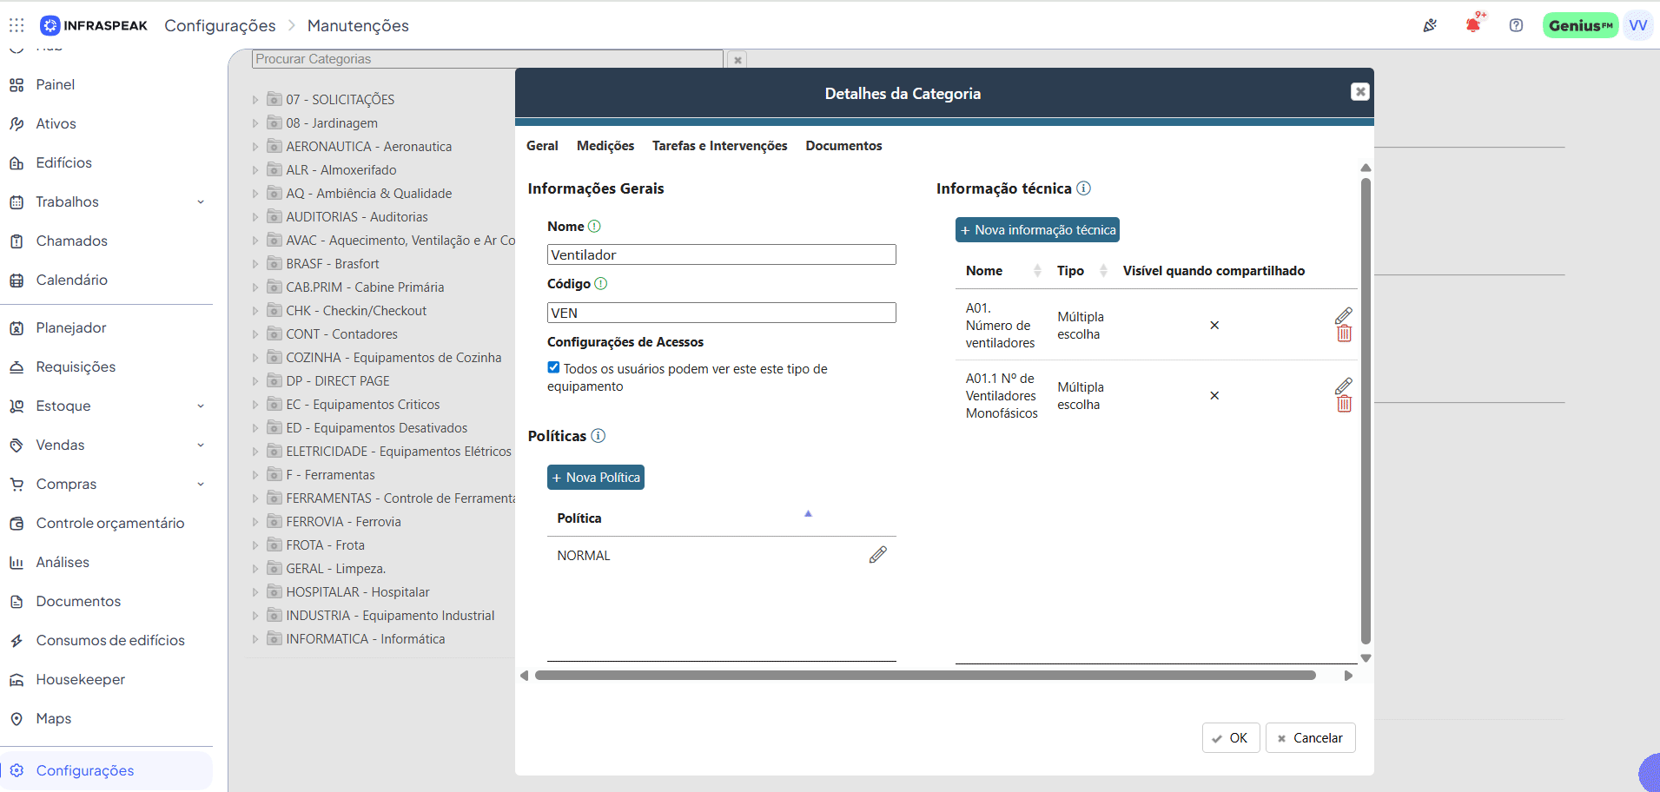Open the notifications bell icon
The width and height of the screenshot is (1660, 792).
1473,24
